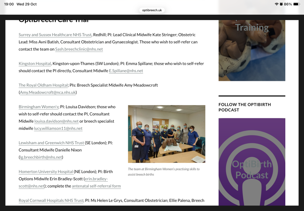Open the antenatal self-referral form link
Screen dimensions: 304x211
click(97, 186)
